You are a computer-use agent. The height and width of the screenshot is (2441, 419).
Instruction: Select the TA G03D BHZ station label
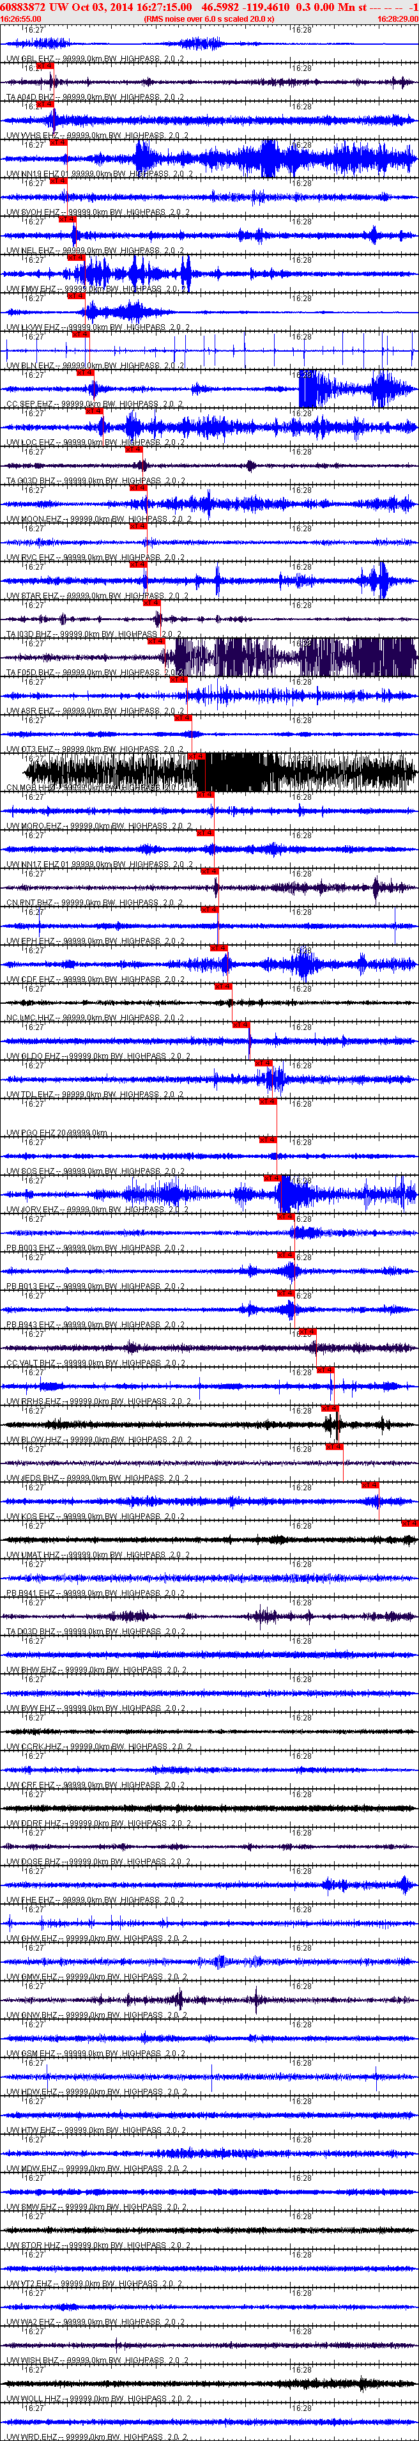[x=96, y=480]
